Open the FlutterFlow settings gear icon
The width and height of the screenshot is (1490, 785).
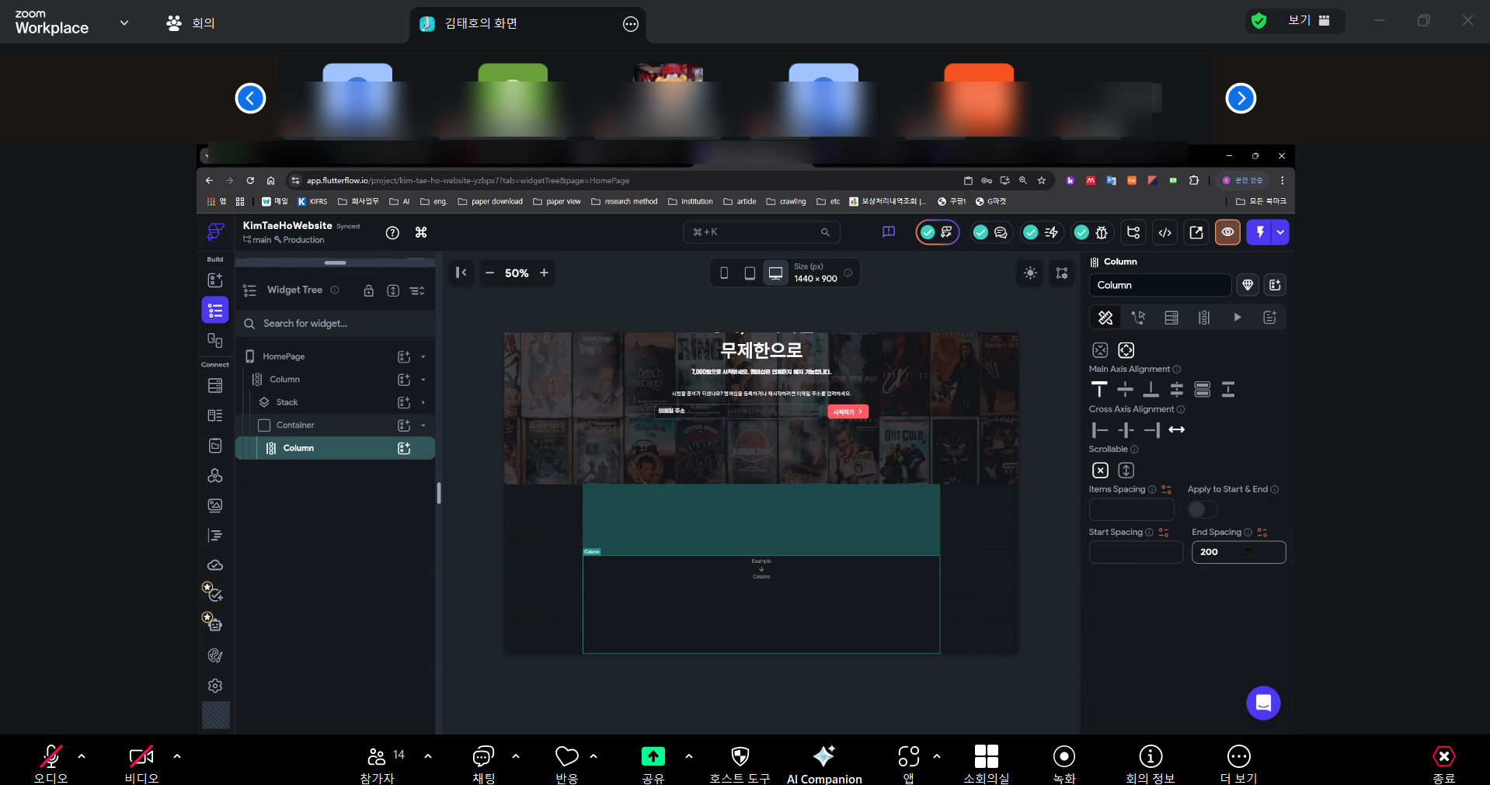tap(215, 686)
